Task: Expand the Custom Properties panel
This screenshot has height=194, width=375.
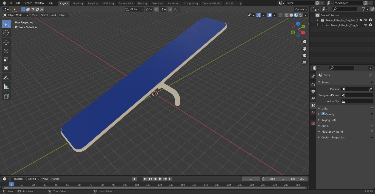Action: pos(333,137)
